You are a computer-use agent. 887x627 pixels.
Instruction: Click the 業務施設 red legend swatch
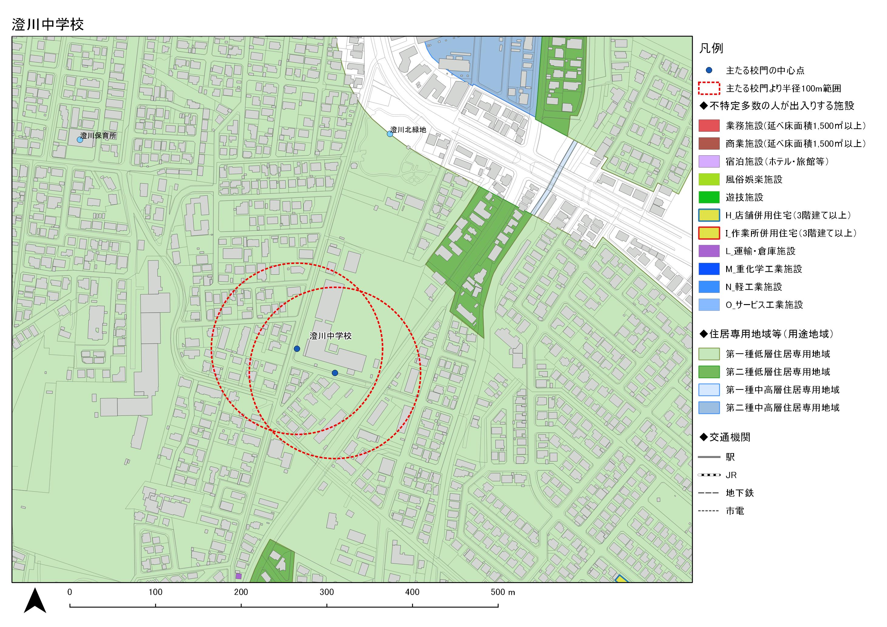coord(709,126)
